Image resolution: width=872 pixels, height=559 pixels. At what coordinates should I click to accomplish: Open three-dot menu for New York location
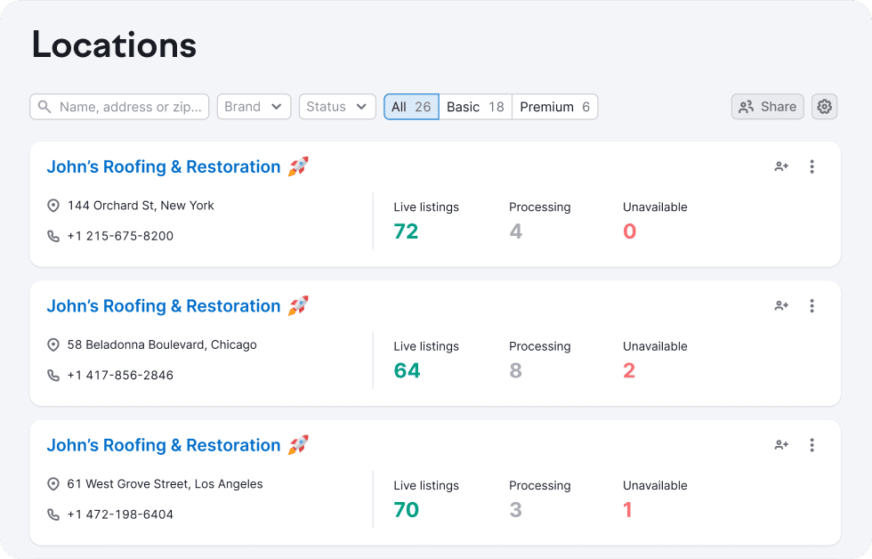pos(811,166)
